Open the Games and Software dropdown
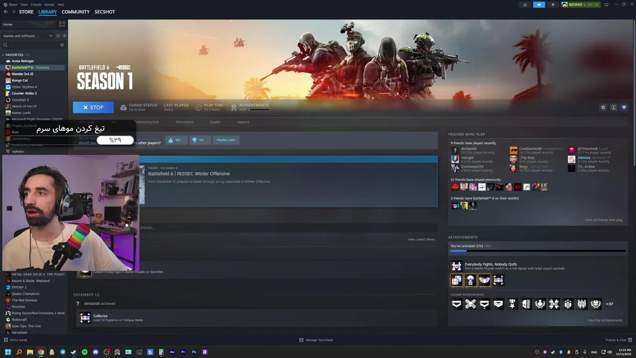The image size is (636, 358). click(27, 36)
